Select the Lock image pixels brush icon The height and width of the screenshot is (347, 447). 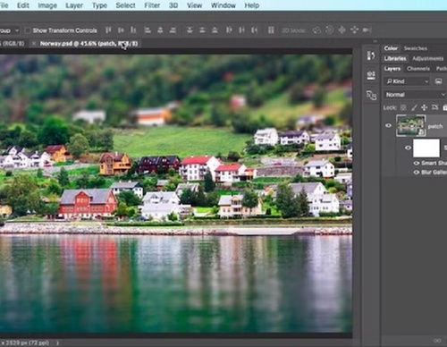414,107
